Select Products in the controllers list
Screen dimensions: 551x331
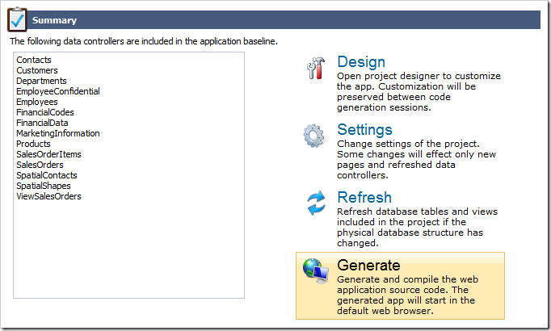coord(33,144)
